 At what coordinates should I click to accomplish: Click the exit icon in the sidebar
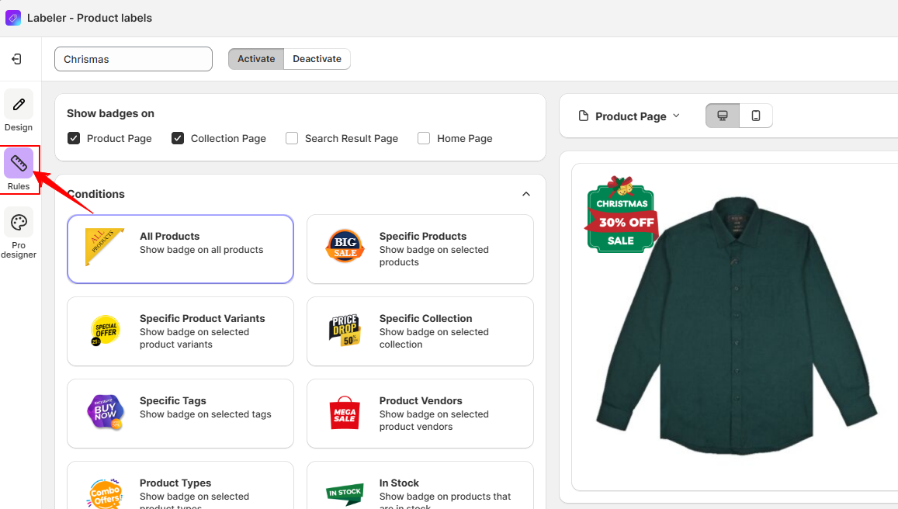point(17,59)
